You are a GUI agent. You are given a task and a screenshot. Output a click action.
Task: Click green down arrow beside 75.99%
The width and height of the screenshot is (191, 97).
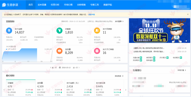coord(32,92)
